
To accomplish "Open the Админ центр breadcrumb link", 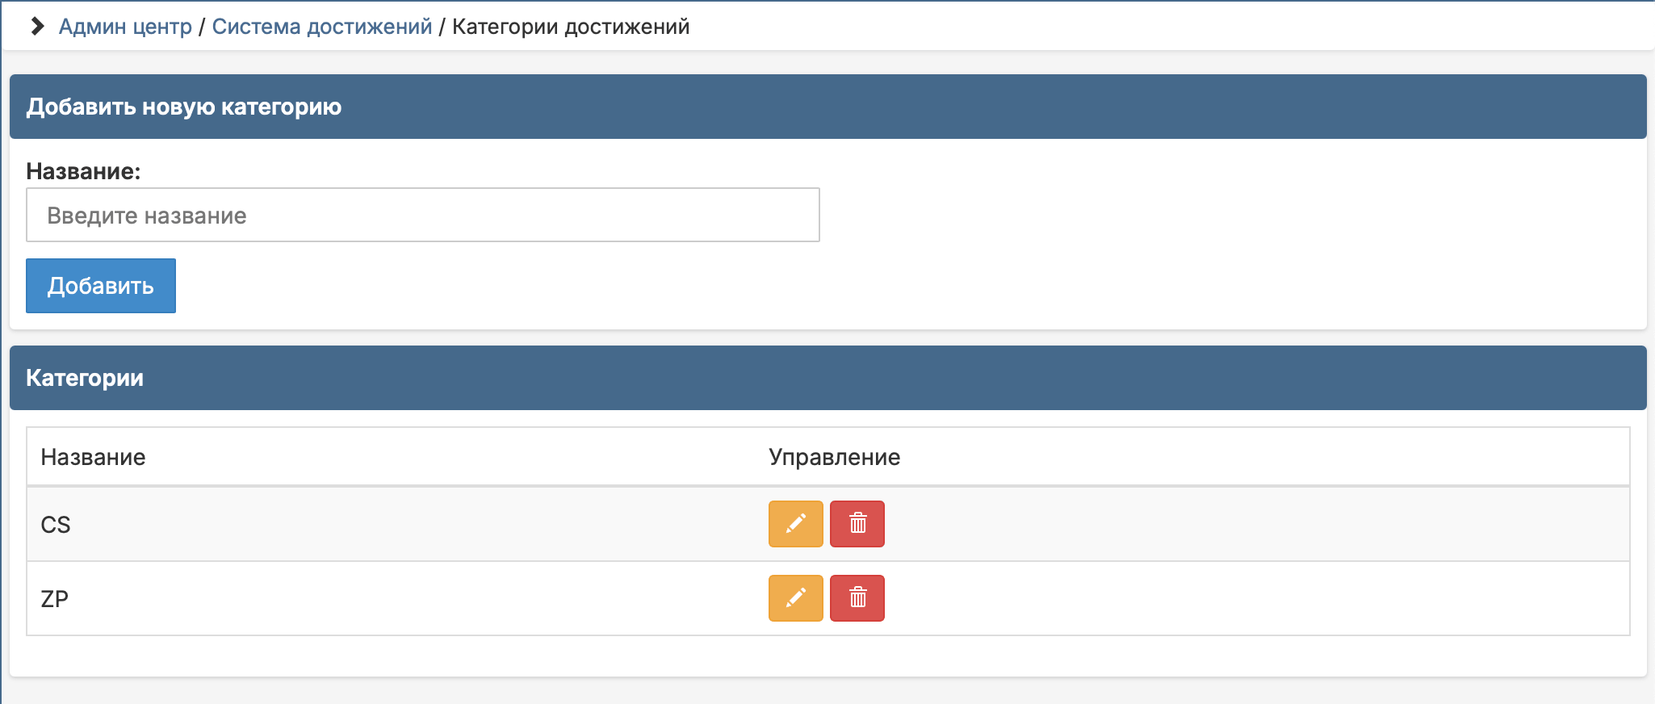I will coord(124,26).
